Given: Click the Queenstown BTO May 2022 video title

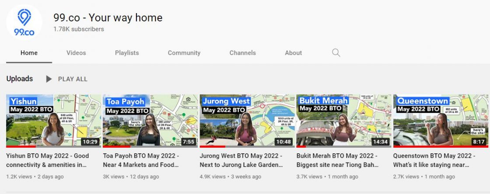Looking at the screenshot, I should (434, 160).
